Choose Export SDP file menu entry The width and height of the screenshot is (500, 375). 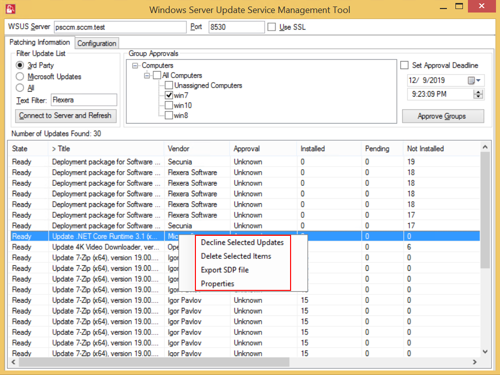click(224, 270)
